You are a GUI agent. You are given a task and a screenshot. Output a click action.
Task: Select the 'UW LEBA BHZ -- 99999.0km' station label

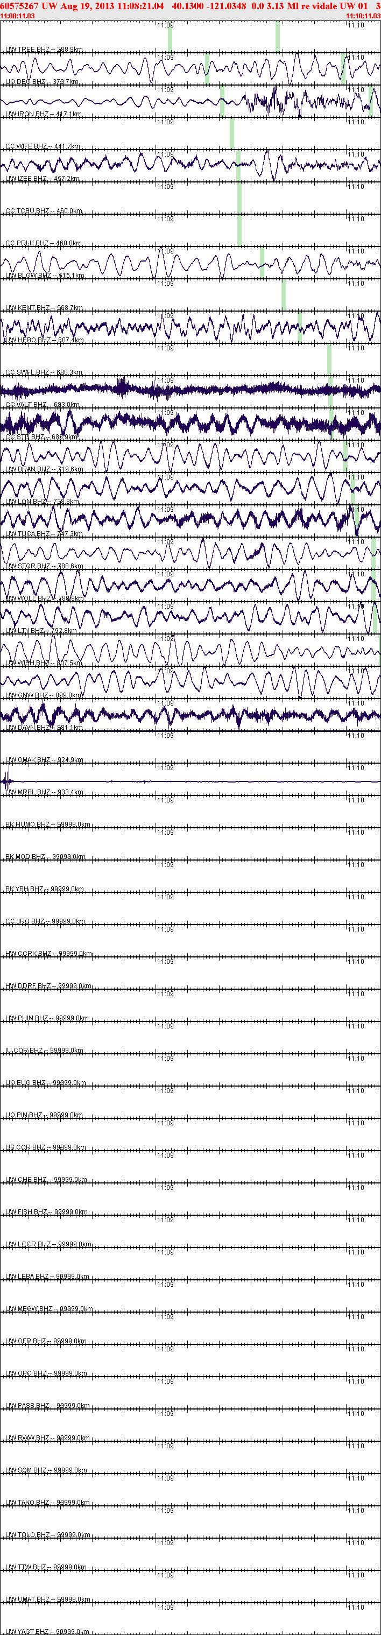pyautogui.click(x=47, y=1278)
